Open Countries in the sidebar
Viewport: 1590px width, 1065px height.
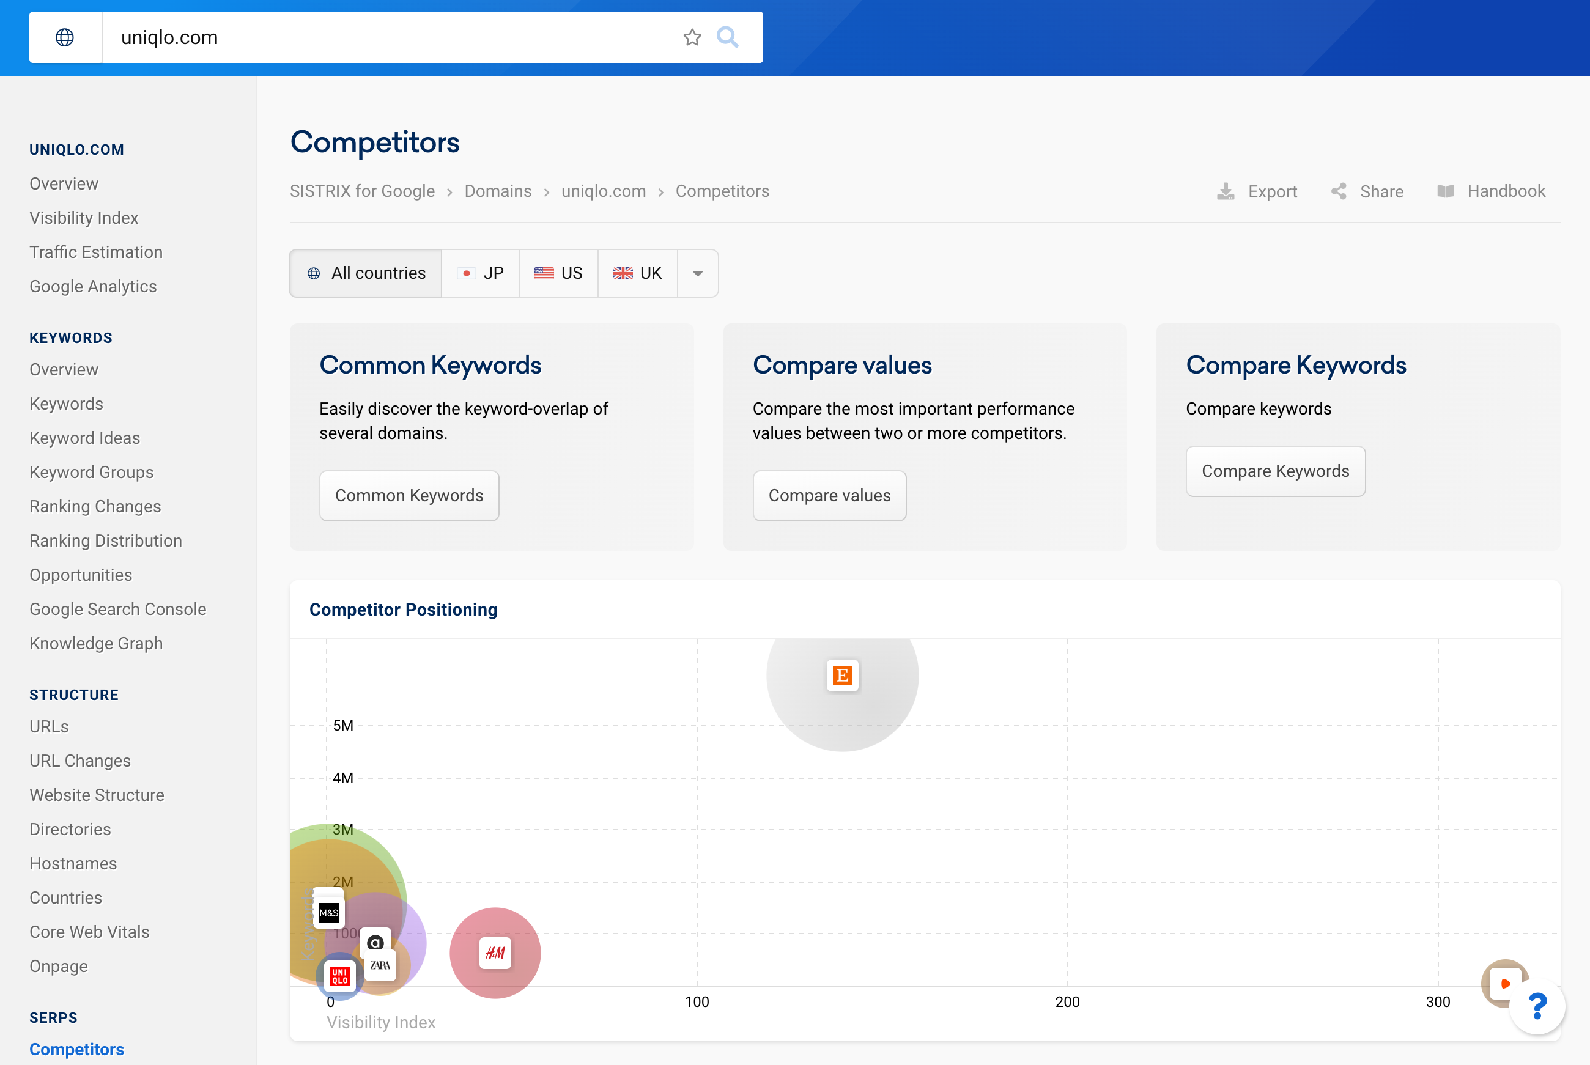tap(65, 898)
